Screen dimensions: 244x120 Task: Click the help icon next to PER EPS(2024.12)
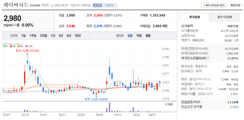pyautogui.click(x=209, y=79)
